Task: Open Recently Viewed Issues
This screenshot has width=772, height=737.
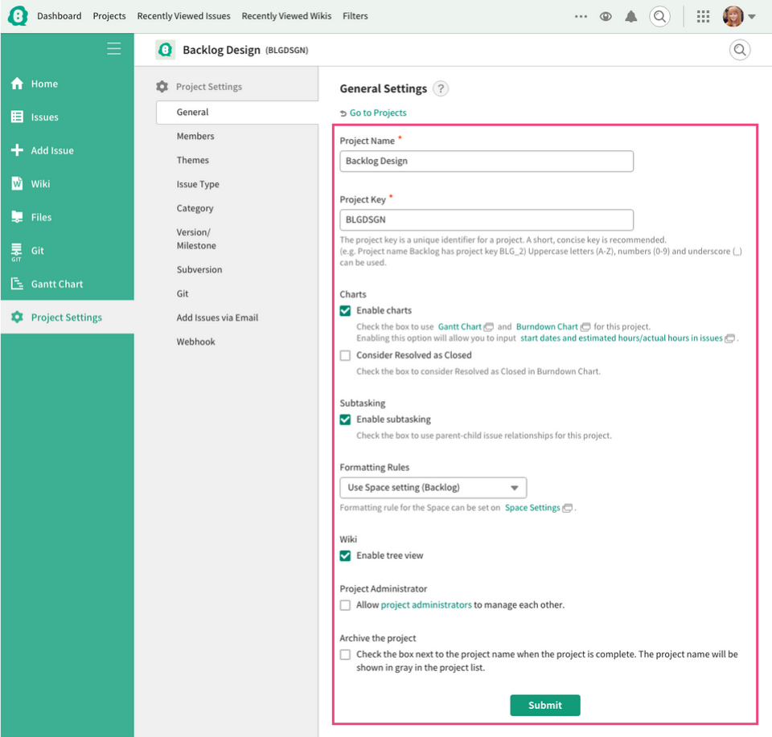Action: [183, 16]
